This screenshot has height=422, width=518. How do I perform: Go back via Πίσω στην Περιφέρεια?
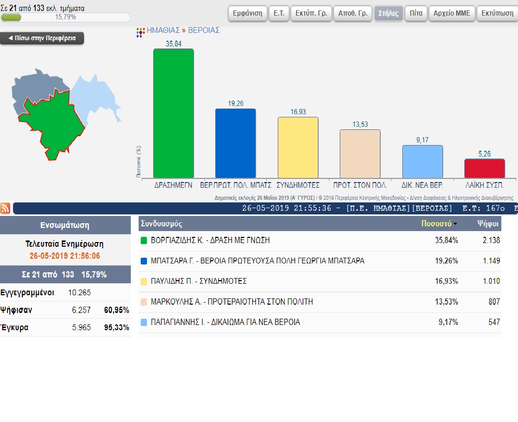[x=42, y=39]
